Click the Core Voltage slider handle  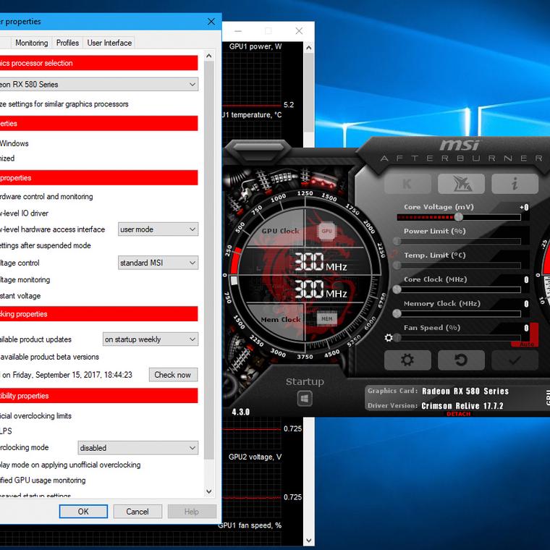pos(458,217)
